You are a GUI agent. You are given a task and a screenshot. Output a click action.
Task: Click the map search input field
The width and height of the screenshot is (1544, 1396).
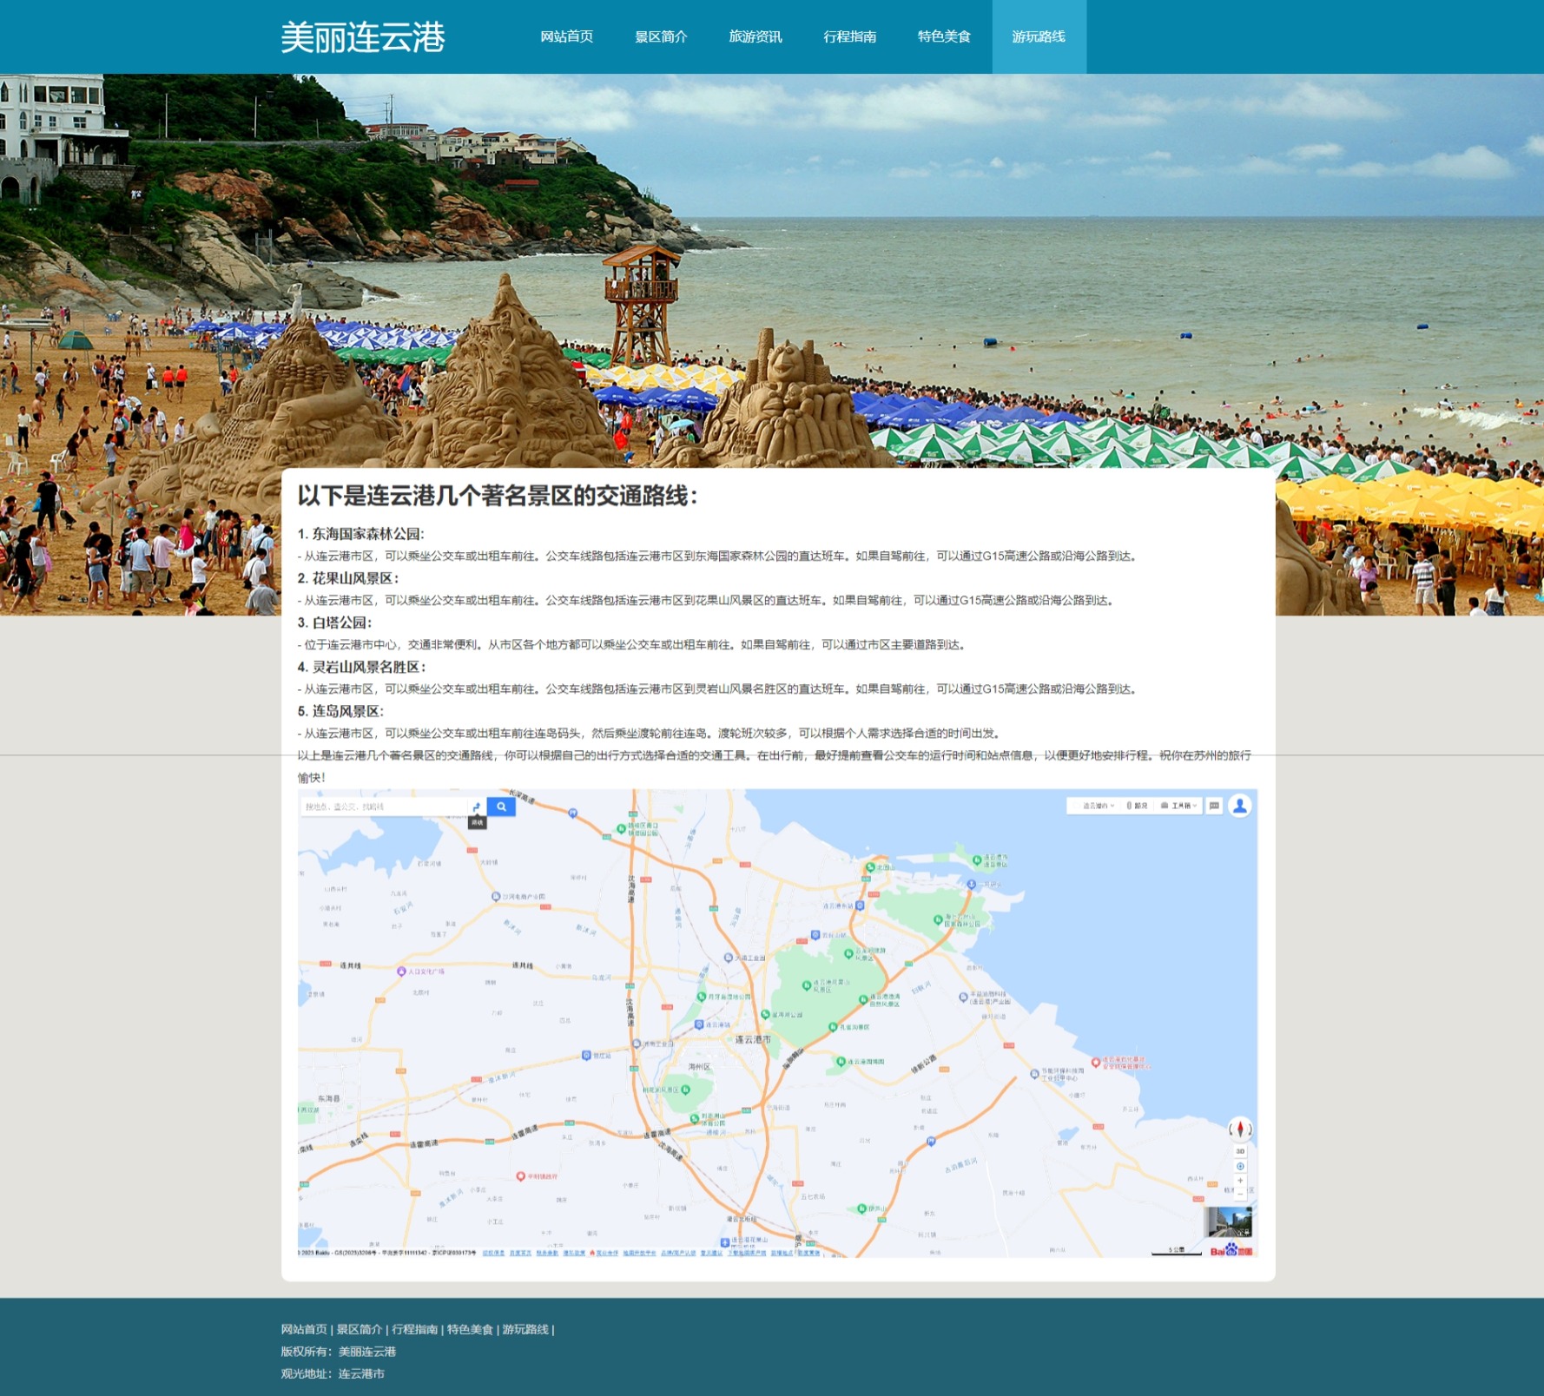(382, 807)
